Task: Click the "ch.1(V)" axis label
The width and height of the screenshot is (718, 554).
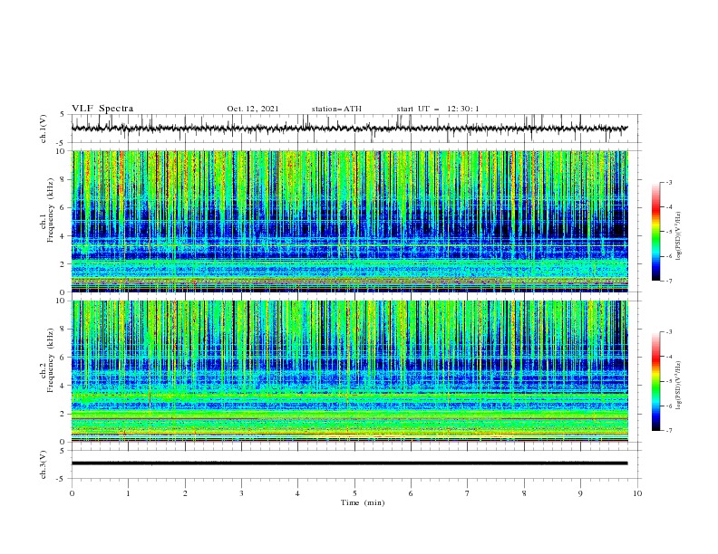Action: point(44,129)
